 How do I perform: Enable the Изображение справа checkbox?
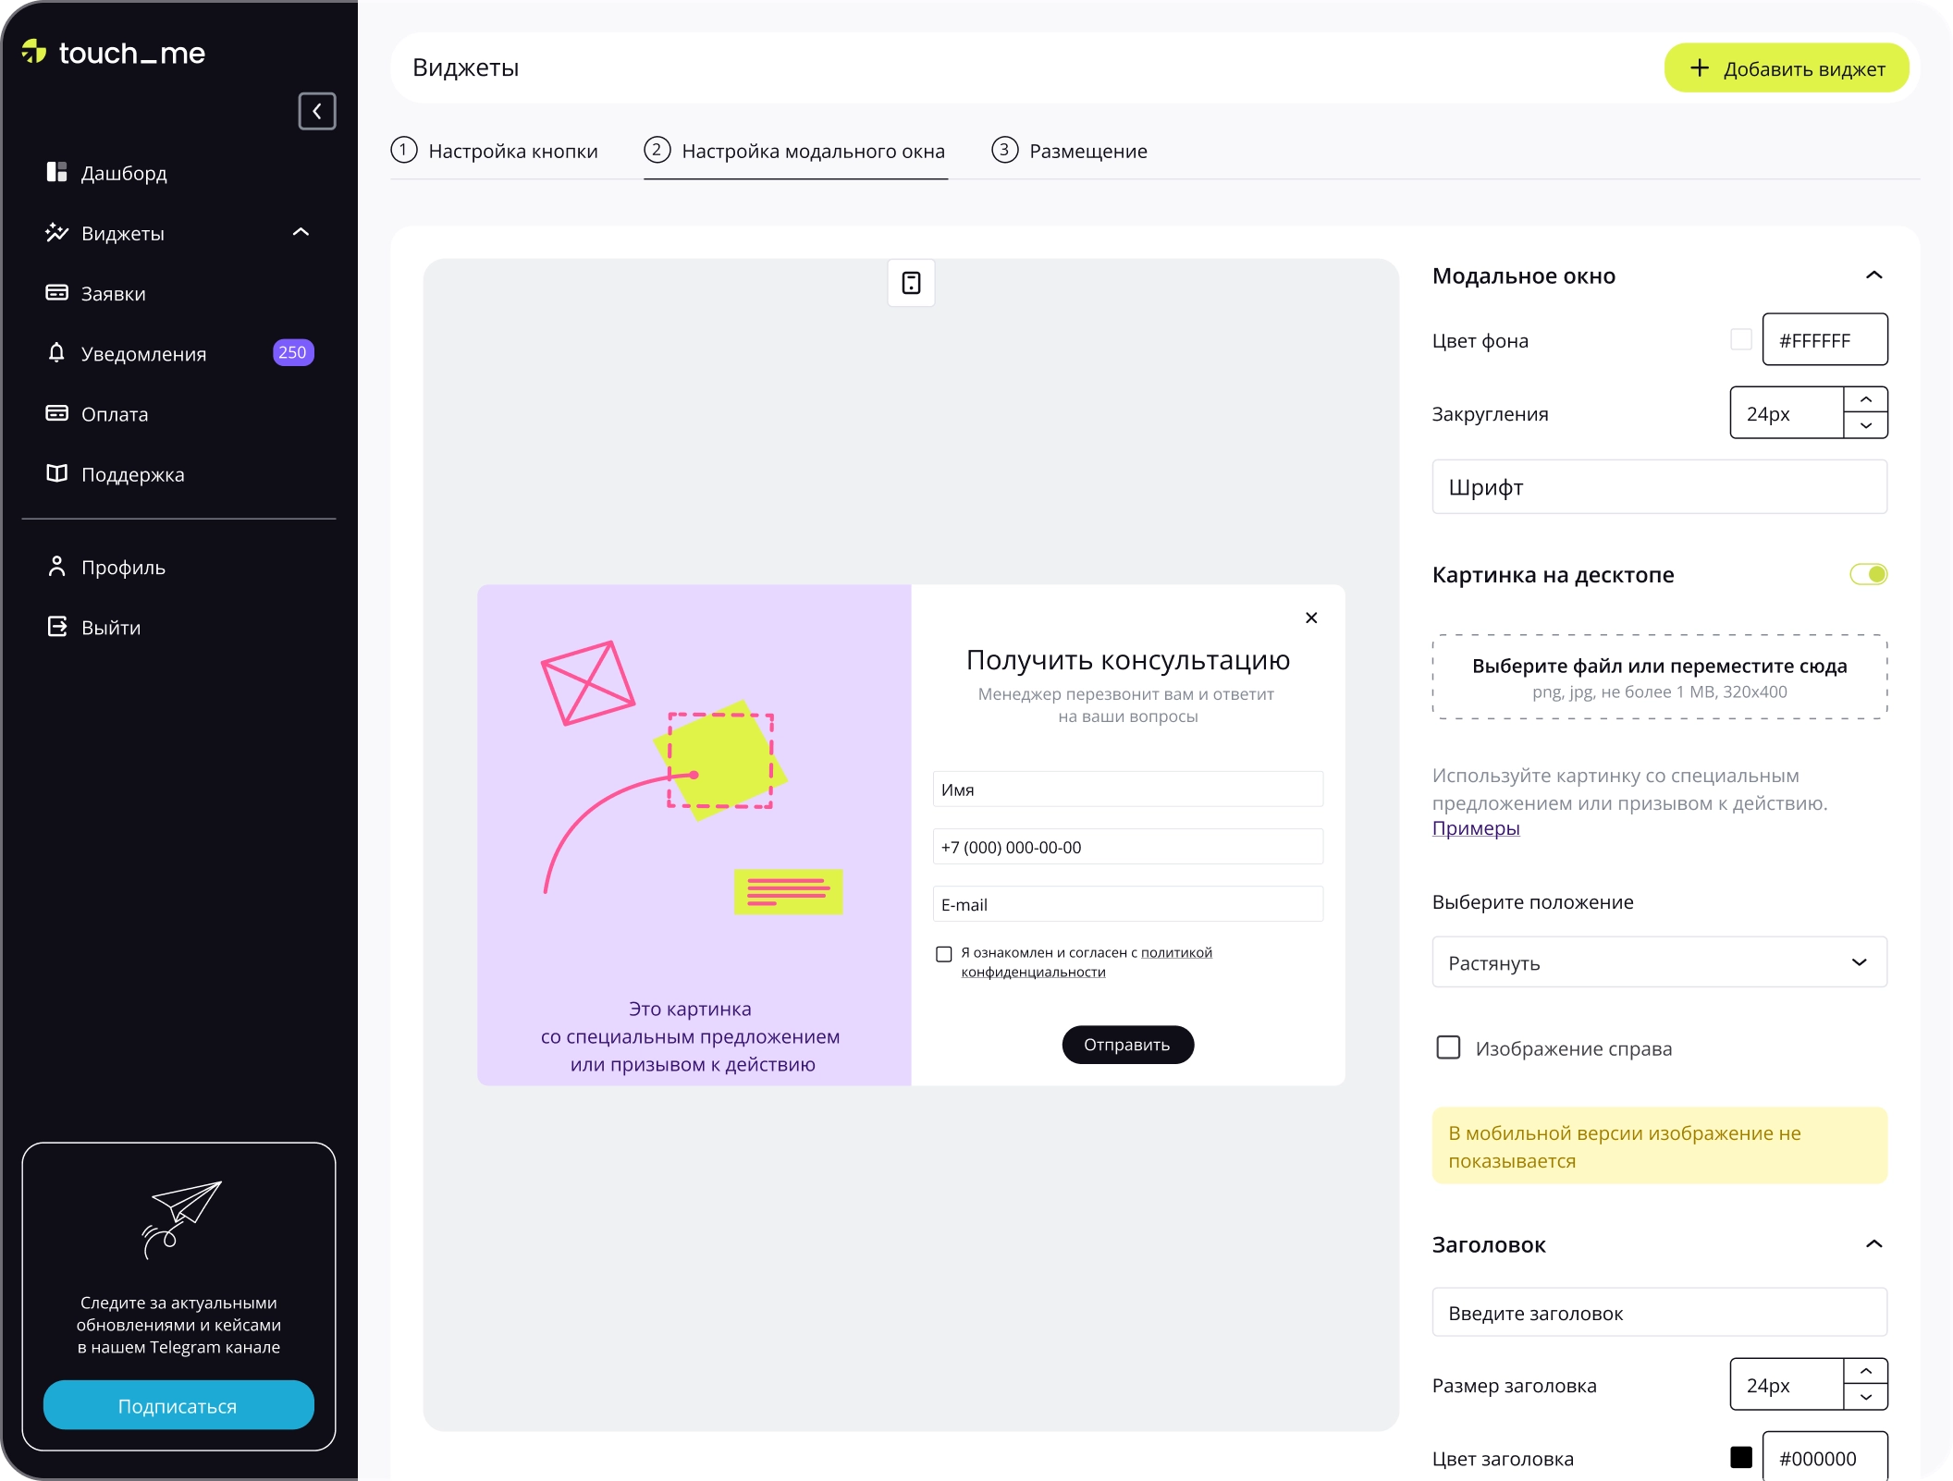(1447, 1047)
